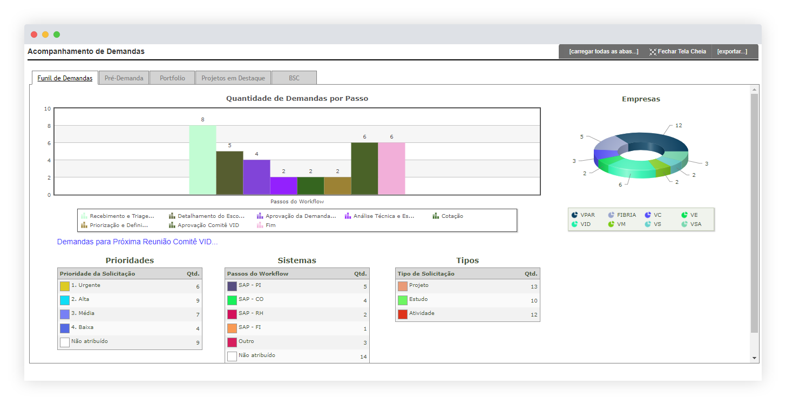This screenshot has width=786, height=405.
Task: Select the Análise Técnica e Es... legend icon
Action: pos(348,216)
